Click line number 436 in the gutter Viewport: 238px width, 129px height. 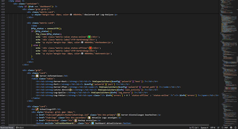[x=3, y=23]
